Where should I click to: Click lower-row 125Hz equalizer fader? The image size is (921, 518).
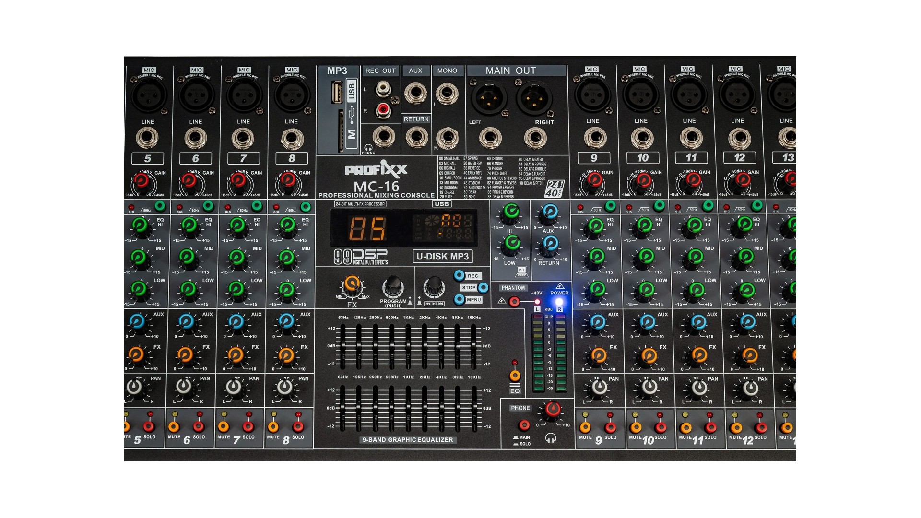[x=359, y=408]
